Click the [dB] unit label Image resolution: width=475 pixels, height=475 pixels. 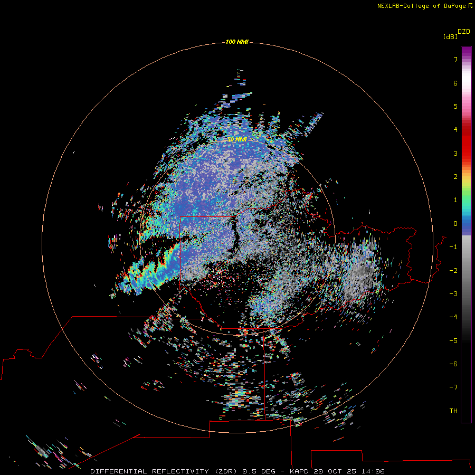click(450, 36)
